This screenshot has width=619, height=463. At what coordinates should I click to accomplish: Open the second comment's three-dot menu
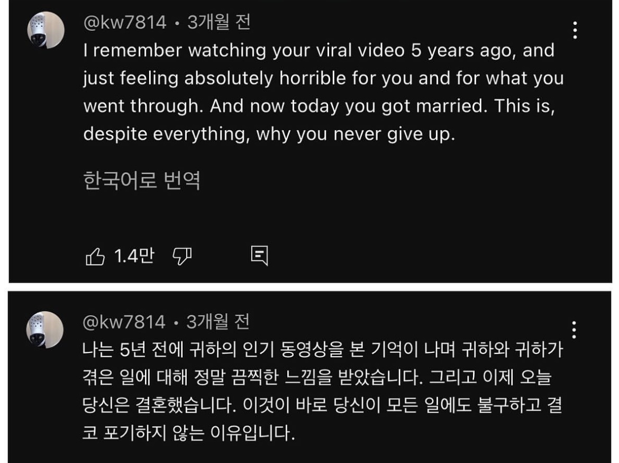click(x=574, y=330)
